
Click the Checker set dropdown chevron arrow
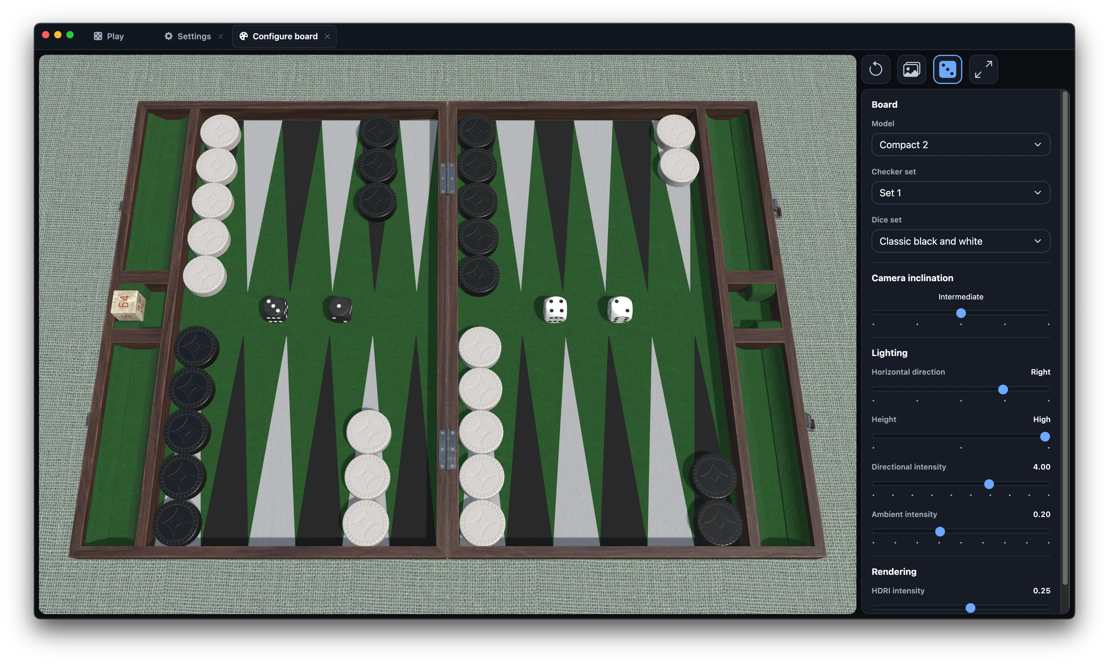(1037, 193)
